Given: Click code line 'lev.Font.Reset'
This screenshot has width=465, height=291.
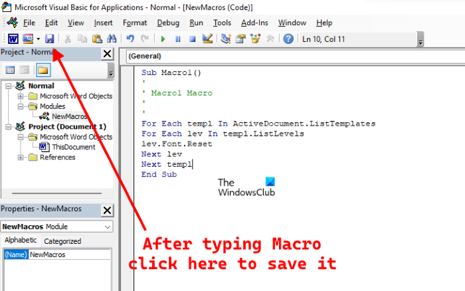Looking at the screenshot, I should [177, 144].
